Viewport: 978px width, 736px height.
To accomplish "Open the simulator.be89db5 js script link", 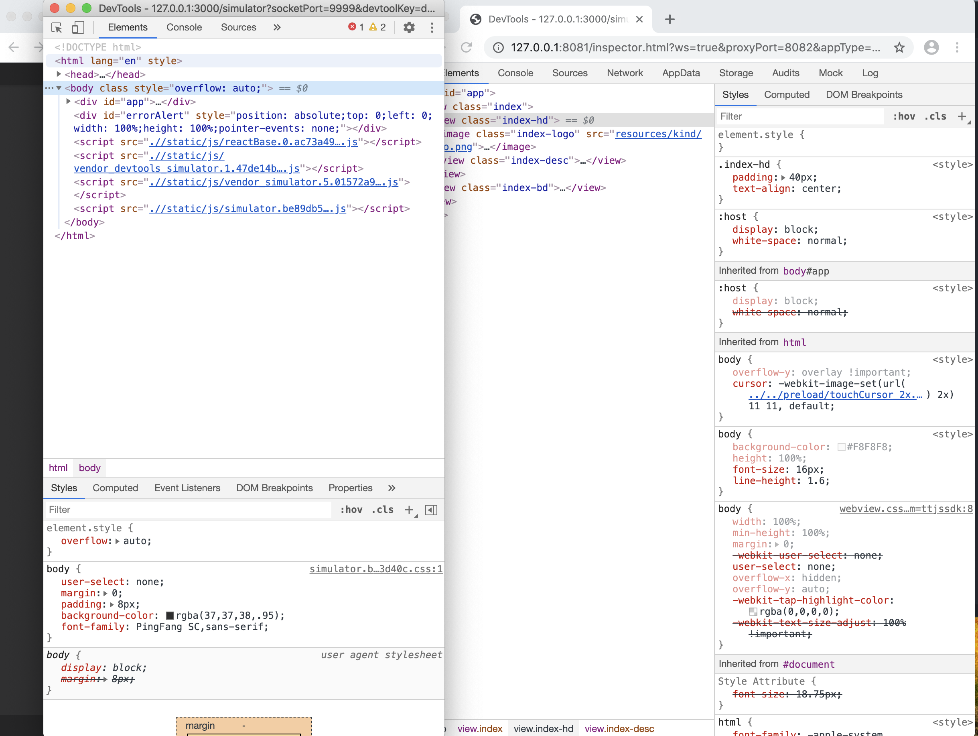I will tap(247, 209).
